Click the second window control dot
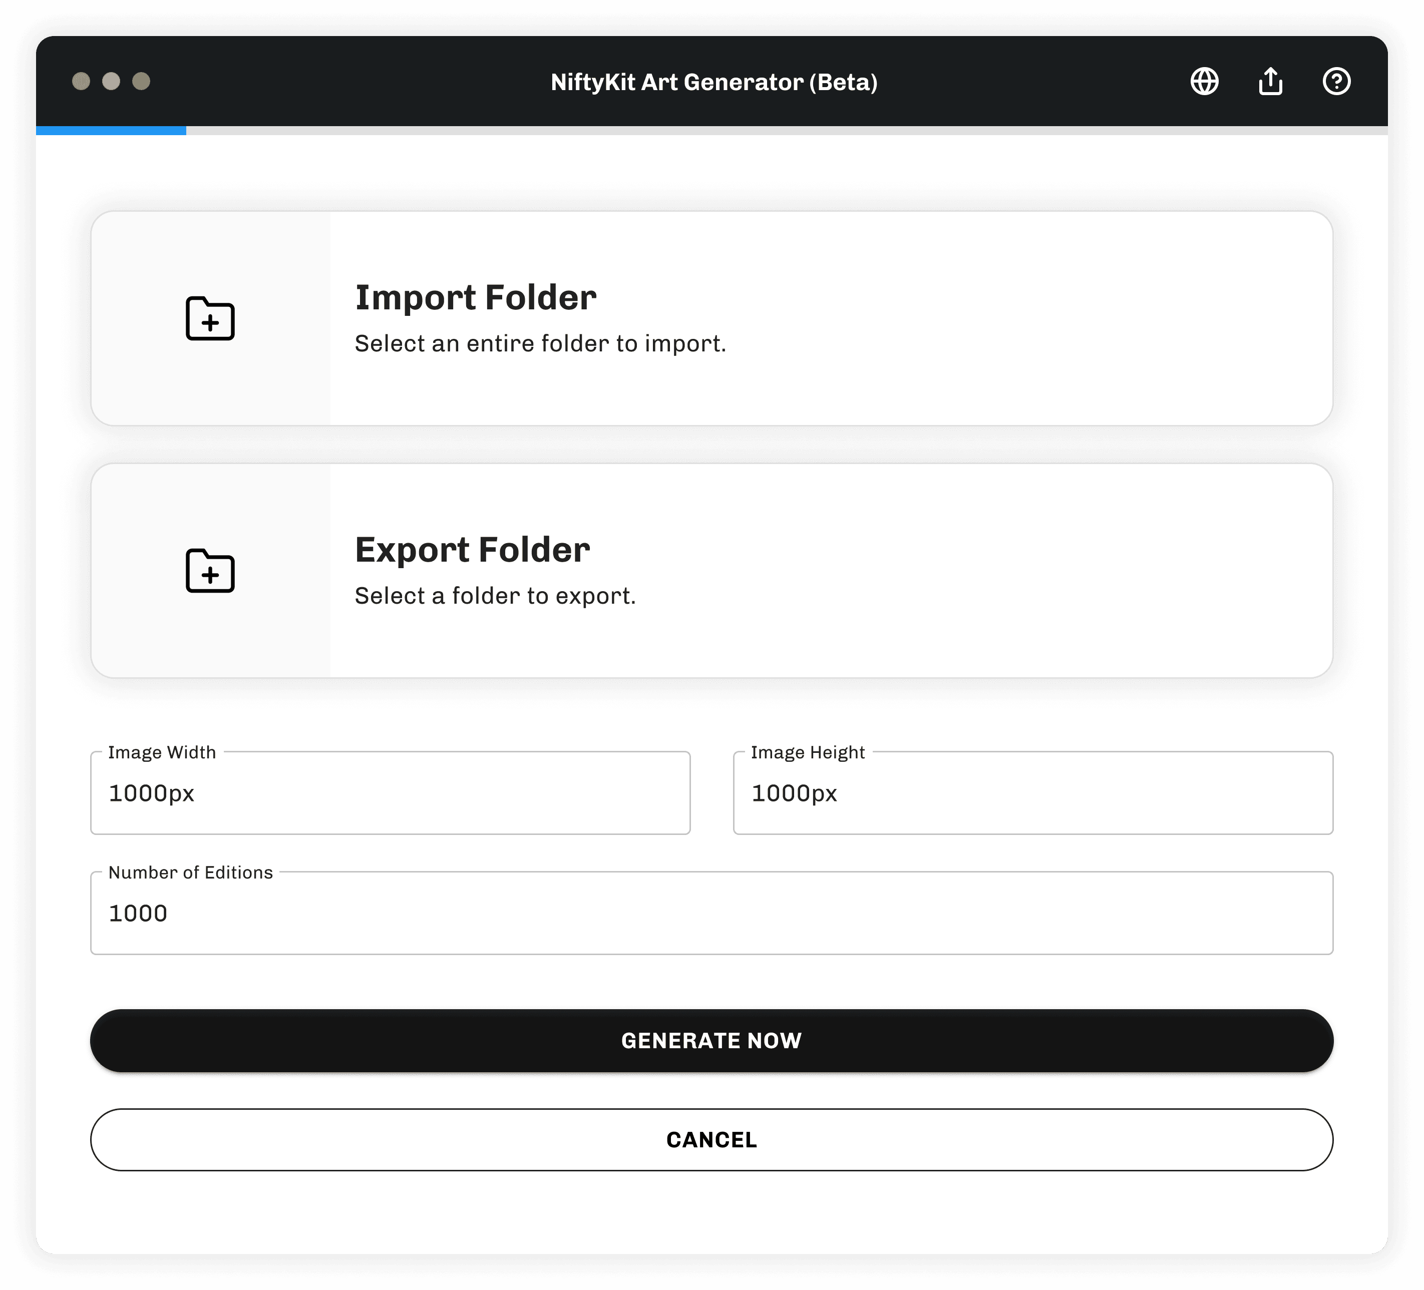The image size is (1424, 1290). [x=111, y=81]
